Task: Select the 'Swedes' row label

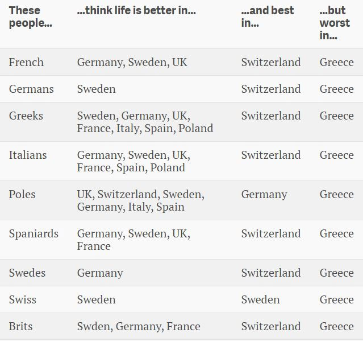Action: pyautogui.click(x=27, y=273)
